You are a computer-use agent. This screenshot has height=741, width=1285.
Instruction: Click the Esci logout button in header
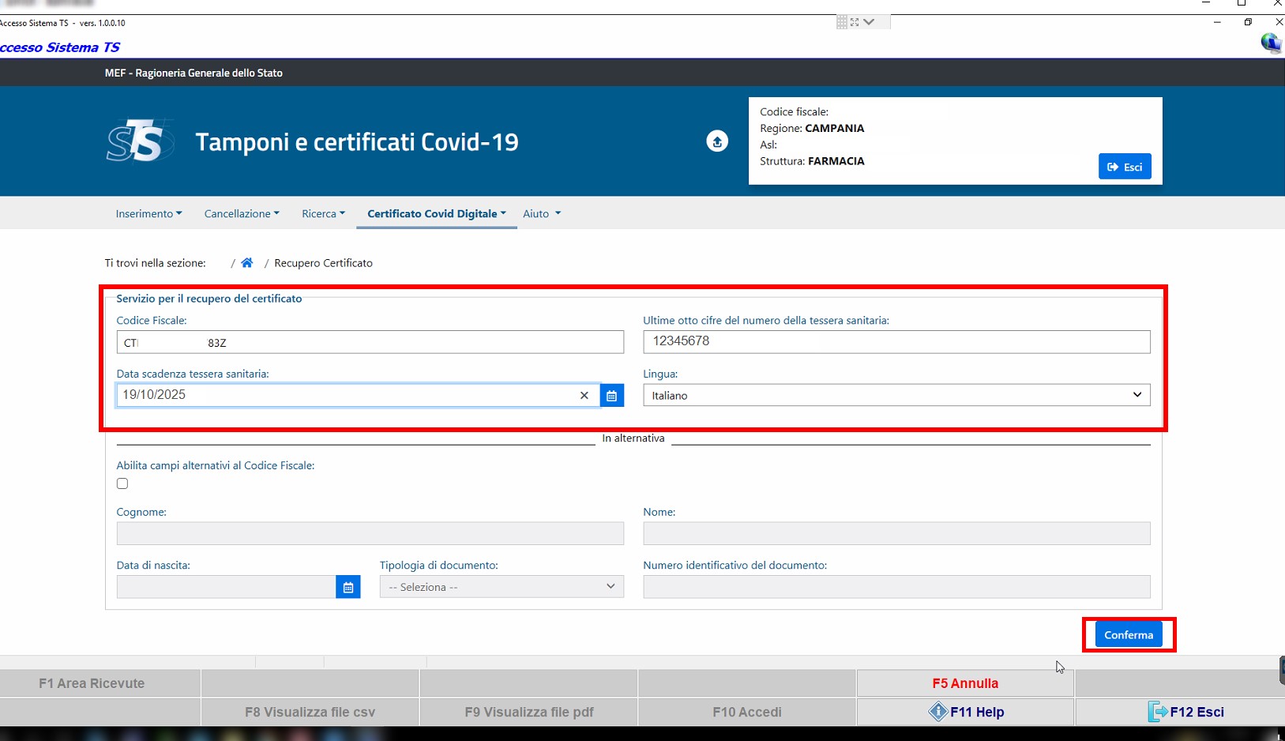click(x=1125, y=167)
